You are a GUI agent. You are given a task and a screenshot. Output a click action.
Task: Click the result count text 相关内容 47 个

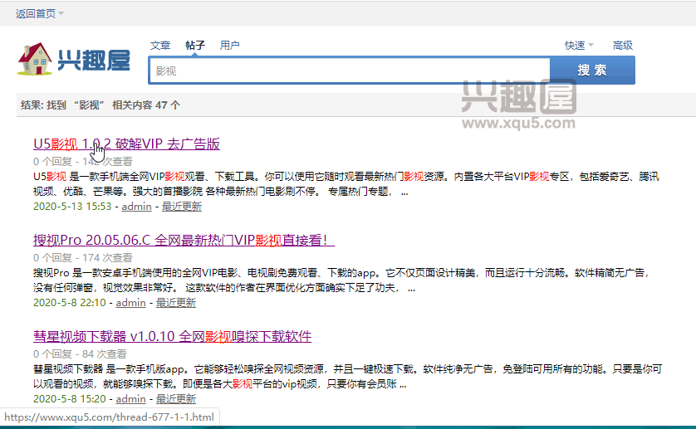coord(146,105)
